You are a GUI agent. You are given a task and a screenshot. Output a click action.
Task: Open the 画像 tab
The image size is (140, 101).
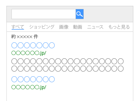(x=64, y=27)
